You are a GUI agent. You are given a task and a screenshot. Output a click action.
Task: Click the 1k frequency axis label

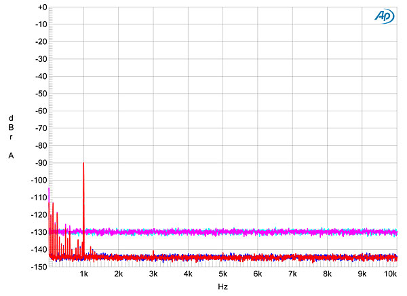tap(84, 274)
